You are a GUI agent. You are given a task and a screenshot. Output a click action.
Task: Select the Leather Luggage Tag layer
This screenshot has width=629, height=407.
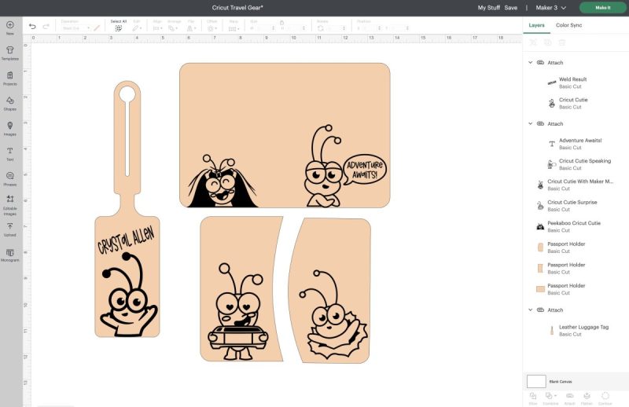point(578,331)
